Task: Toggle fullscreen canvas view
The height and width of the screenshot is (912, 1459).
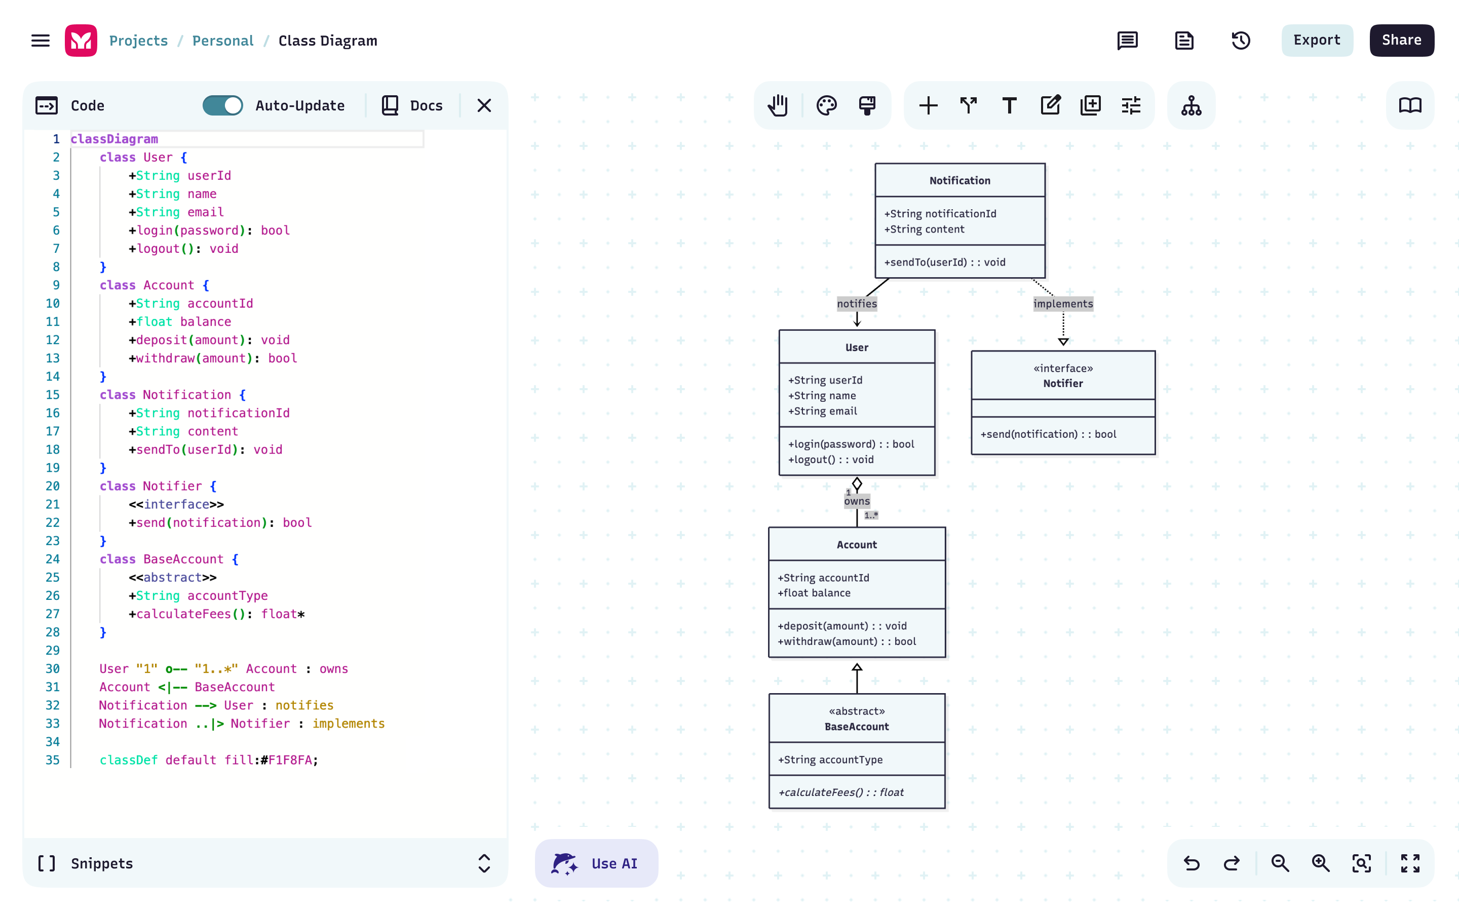Action: tap(1411, 863)
